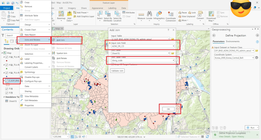Viewport: 261px width, 140px height.
Task: Click Validate Join button
Action: [x=117, y=71]
